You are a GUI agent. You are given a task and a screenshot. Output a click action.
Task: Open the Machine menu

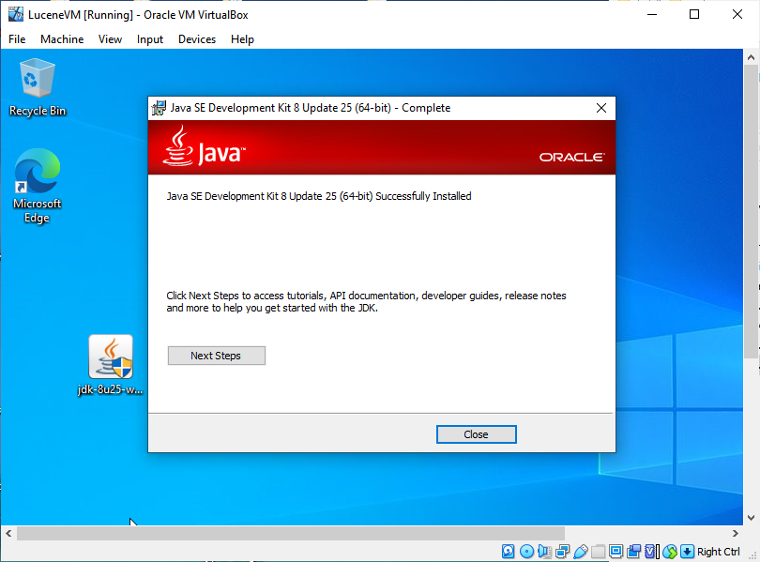(x=62, y=39)
